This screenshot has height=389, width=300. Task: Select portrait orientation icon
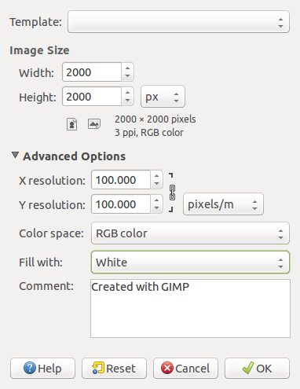click(71, 124)
